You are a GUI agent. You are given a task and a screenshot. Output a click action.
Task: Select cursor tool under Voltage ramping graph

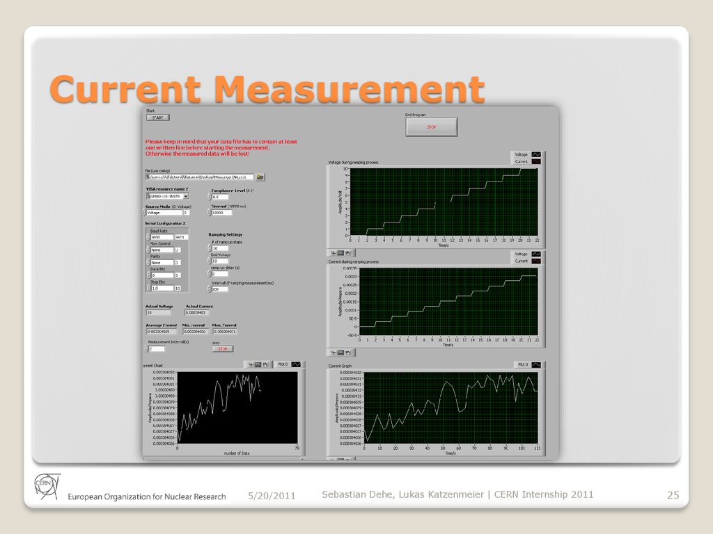tap(334, 253)
